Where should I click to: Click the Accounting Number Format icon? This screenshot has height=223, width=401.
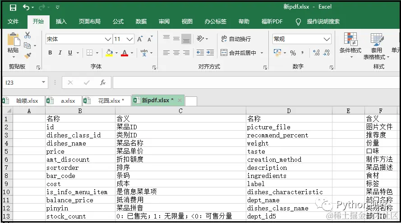tap(277, 53)
